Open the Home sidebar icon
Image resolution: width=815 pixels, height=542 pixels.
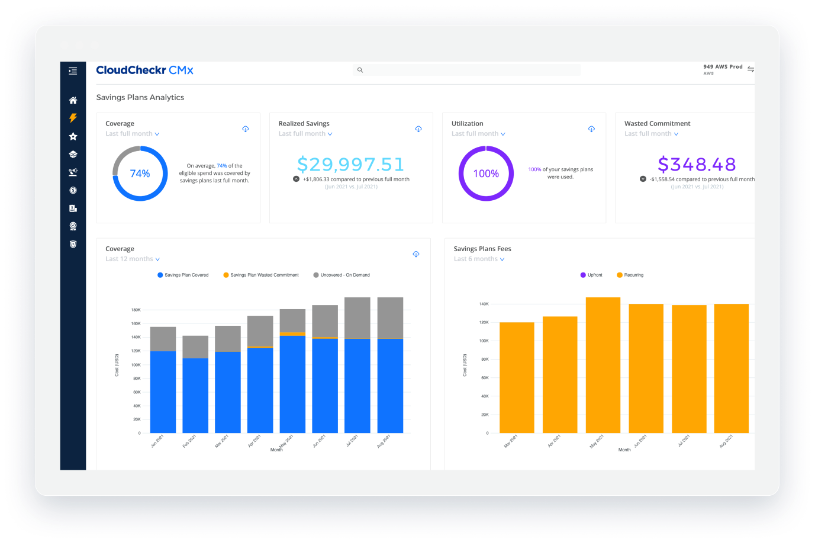click(x=73, y=100)
